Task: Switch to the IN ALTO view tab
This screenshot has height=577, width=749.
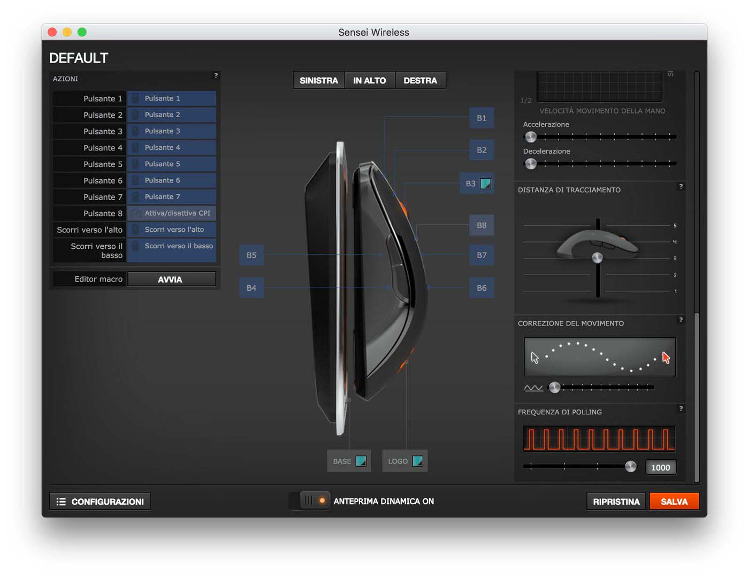Action: pos(370,80)
